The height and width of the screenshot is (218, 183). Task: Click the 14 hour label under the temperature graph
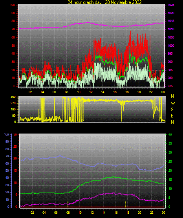click(104, 213)
